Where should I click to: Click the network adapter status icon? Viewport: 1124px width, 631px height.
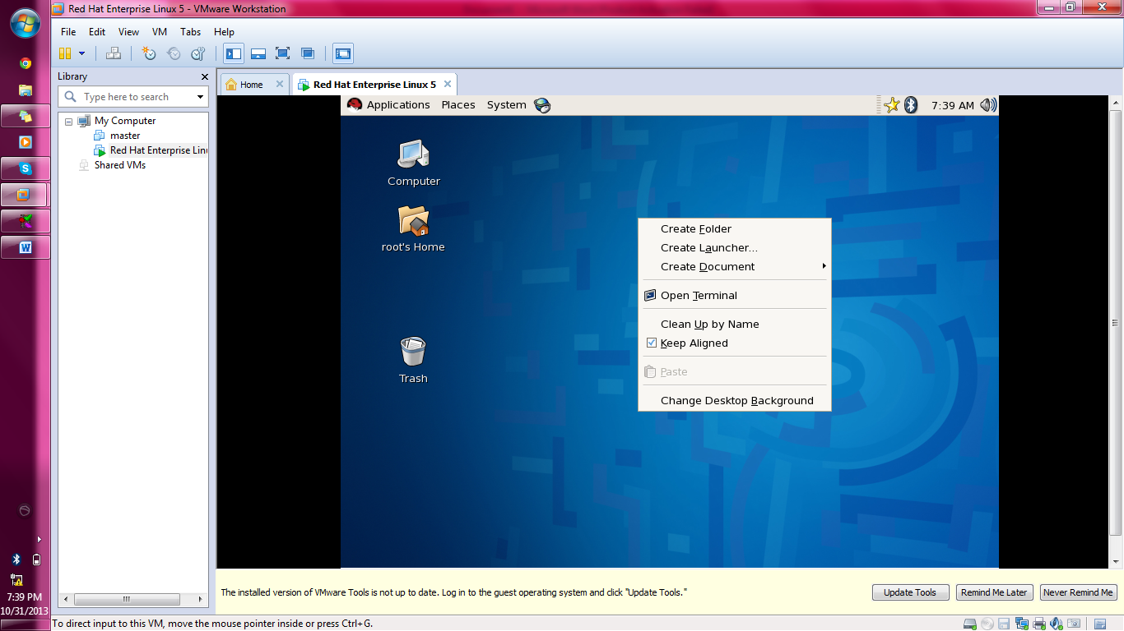(1022, 624)
